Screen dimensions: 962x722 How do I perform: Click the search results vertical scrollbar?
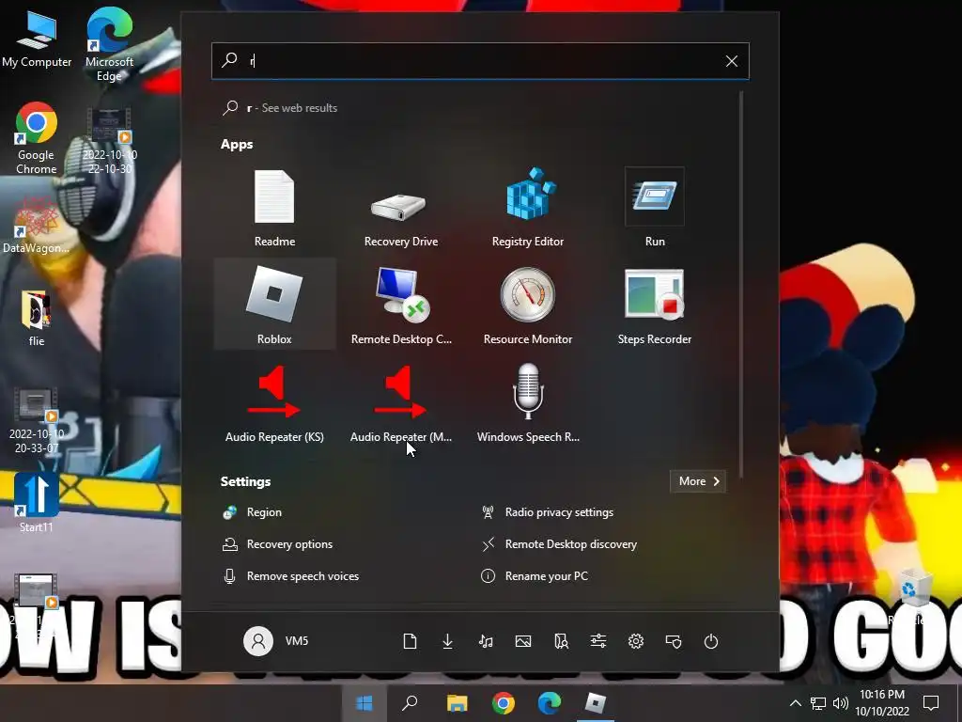[741, 284]
